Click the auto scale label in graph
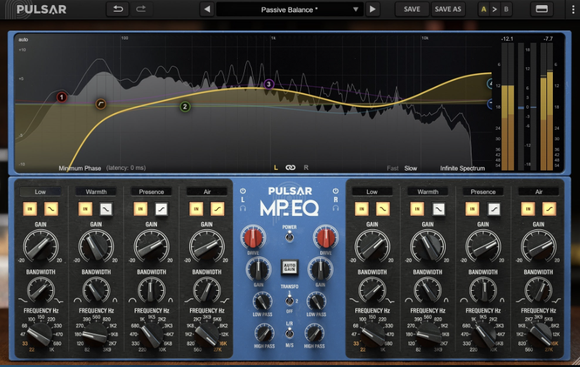The height and width of the screenshot is (367, 580). tap(23, 39)
